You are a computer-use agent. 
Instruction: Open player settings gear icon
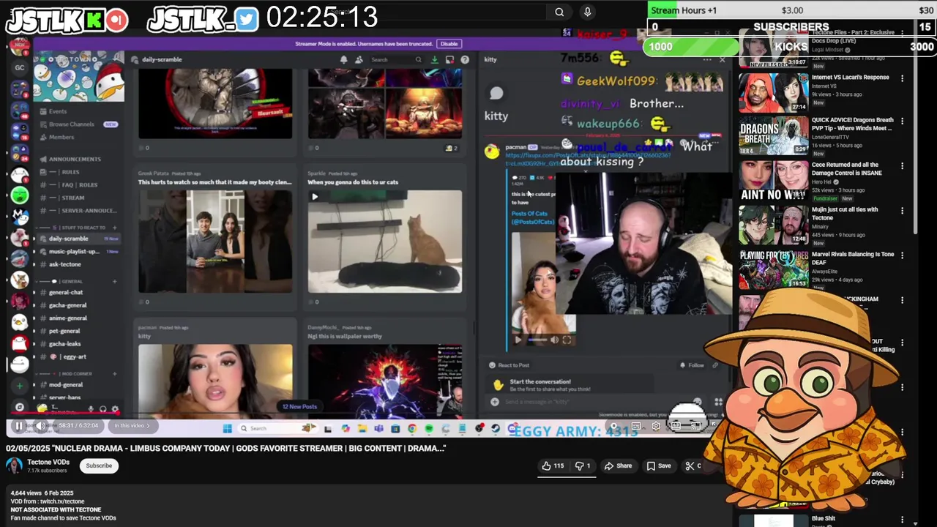pos(656,425)
